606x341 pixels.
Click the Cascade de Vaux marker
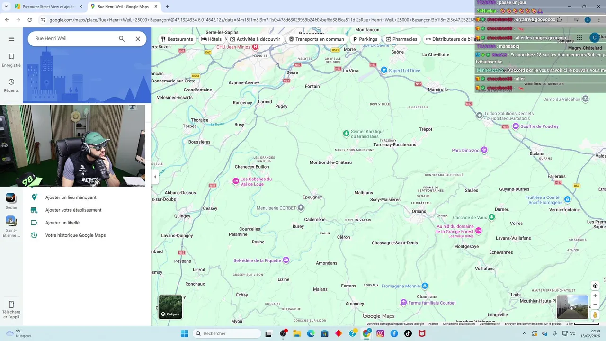492,217
